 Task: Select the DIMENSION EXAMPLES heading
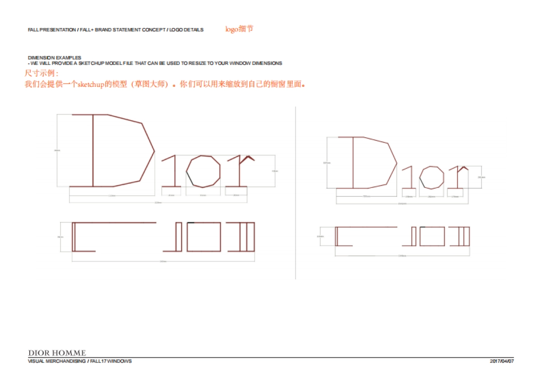pos(55,58)
